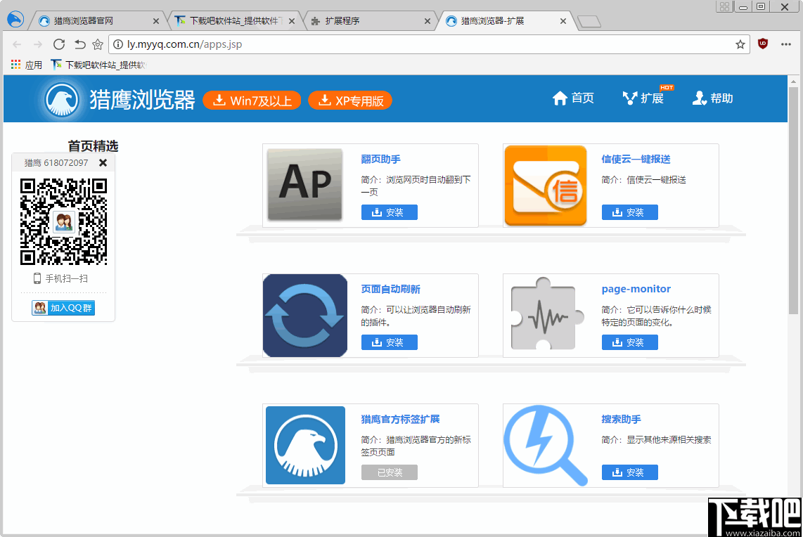Open the 扩展 navigation item
This screenshot has width=803, height=537.
click(643, 98)
